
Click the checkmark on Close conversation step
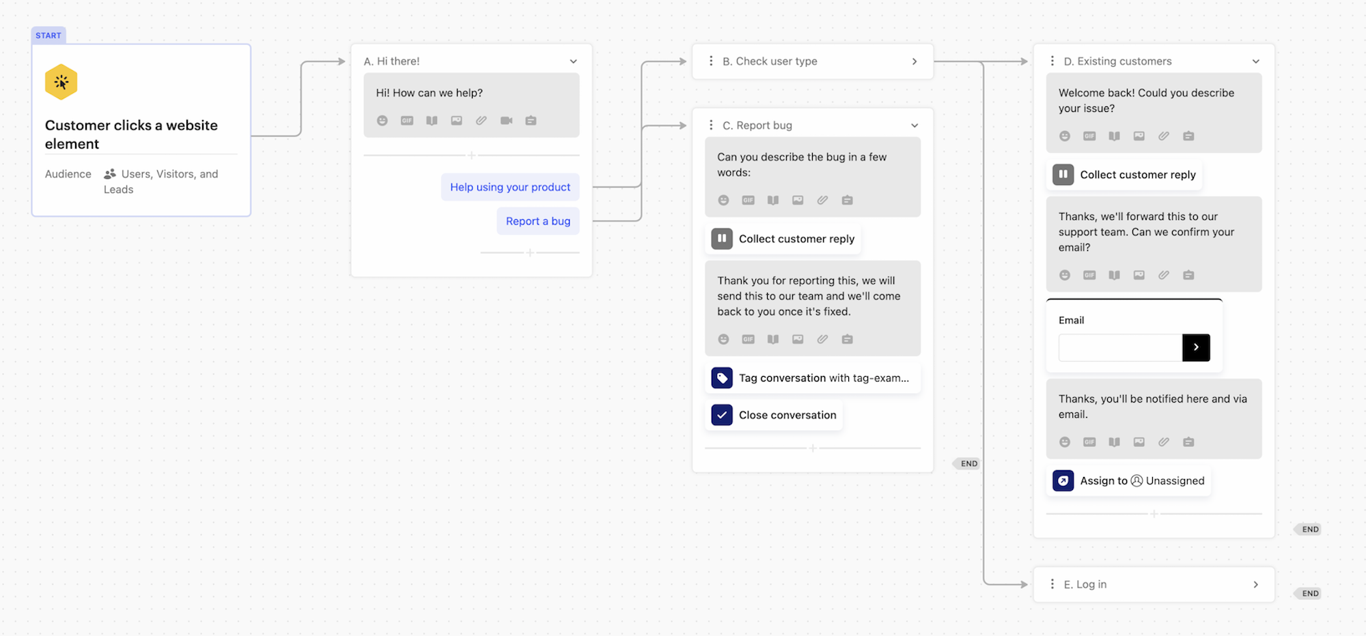[721, 414]
